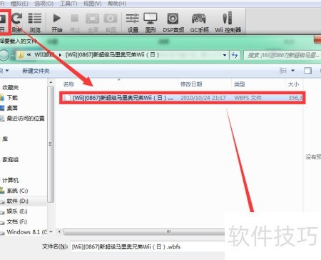Expand the address bar path dropdown arrow
The width and height of the screenshot is (321, 260).
[225, 55]
